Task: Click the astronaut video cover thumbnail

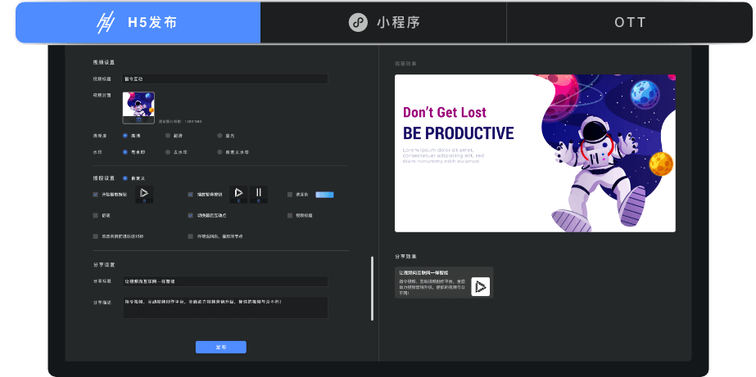Action: coord(138,105)
